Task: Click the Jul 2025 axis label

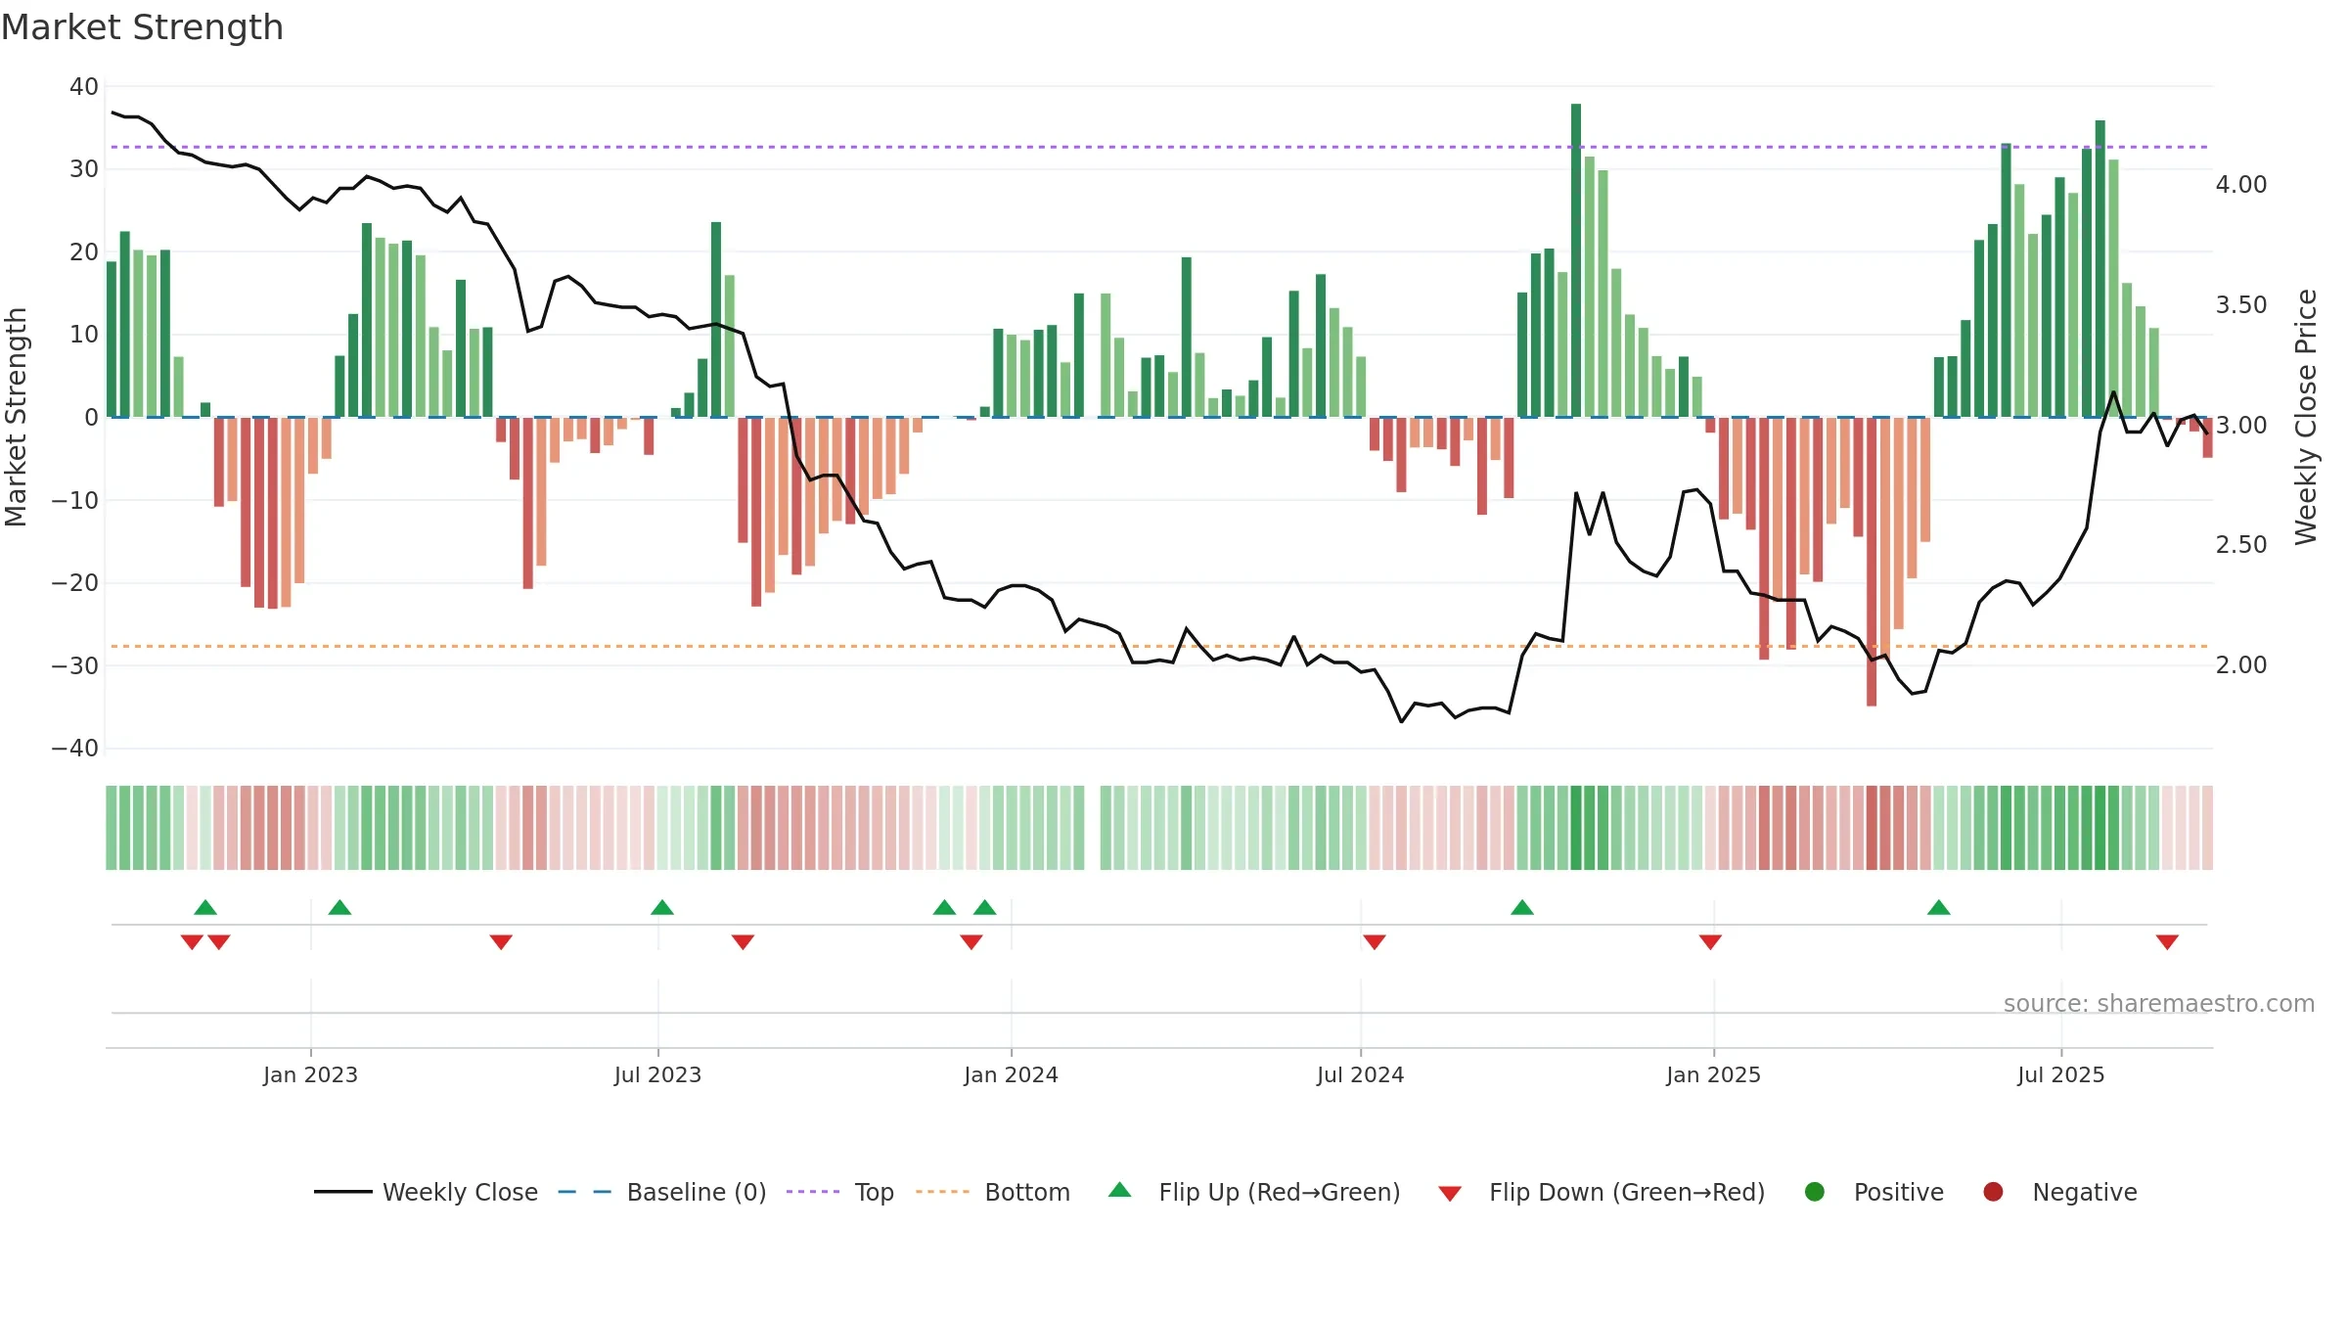Action: (2060, 1075)
